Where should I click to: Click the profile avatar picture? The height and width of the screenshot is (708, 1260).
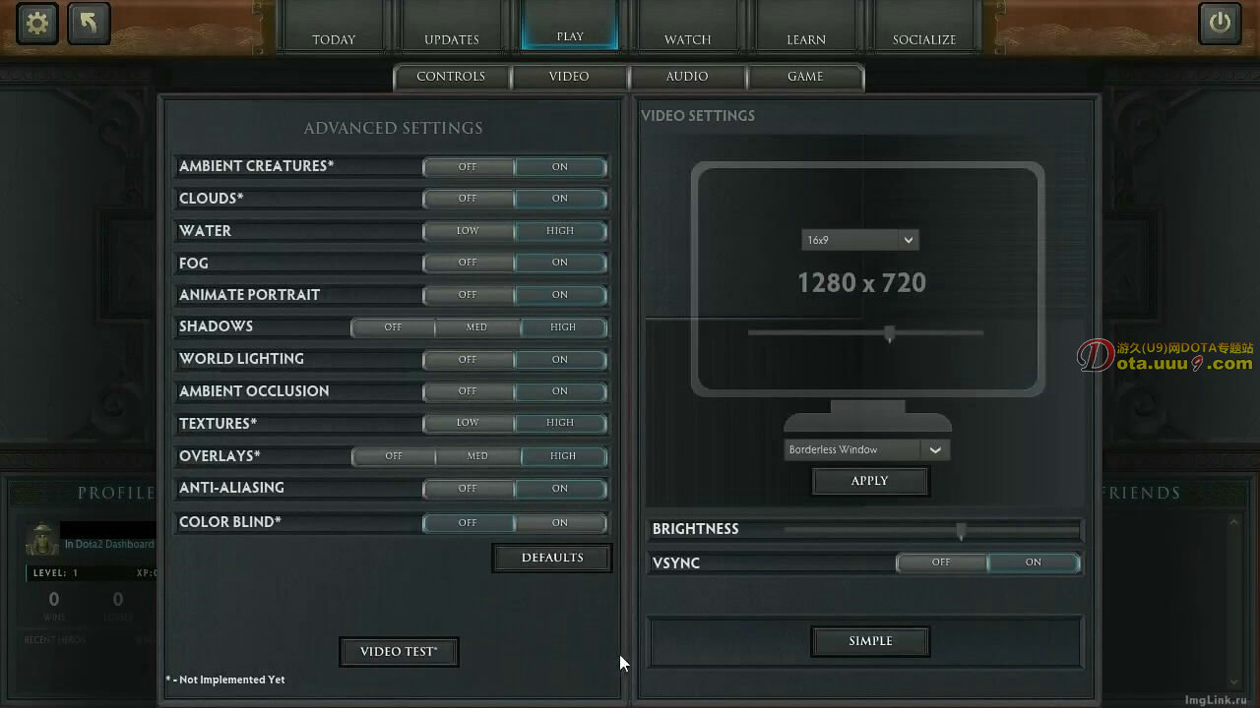click(42, 540)
